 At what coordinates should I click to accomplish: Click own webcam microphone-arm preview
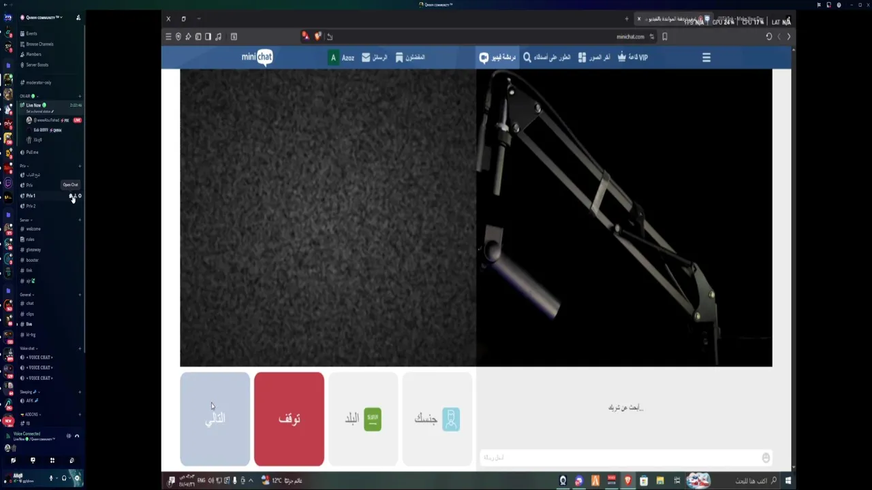tap(624, 218)
